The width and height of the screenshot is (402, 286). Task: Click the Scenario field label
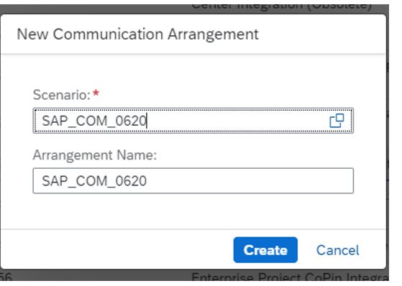pos(62,95)
